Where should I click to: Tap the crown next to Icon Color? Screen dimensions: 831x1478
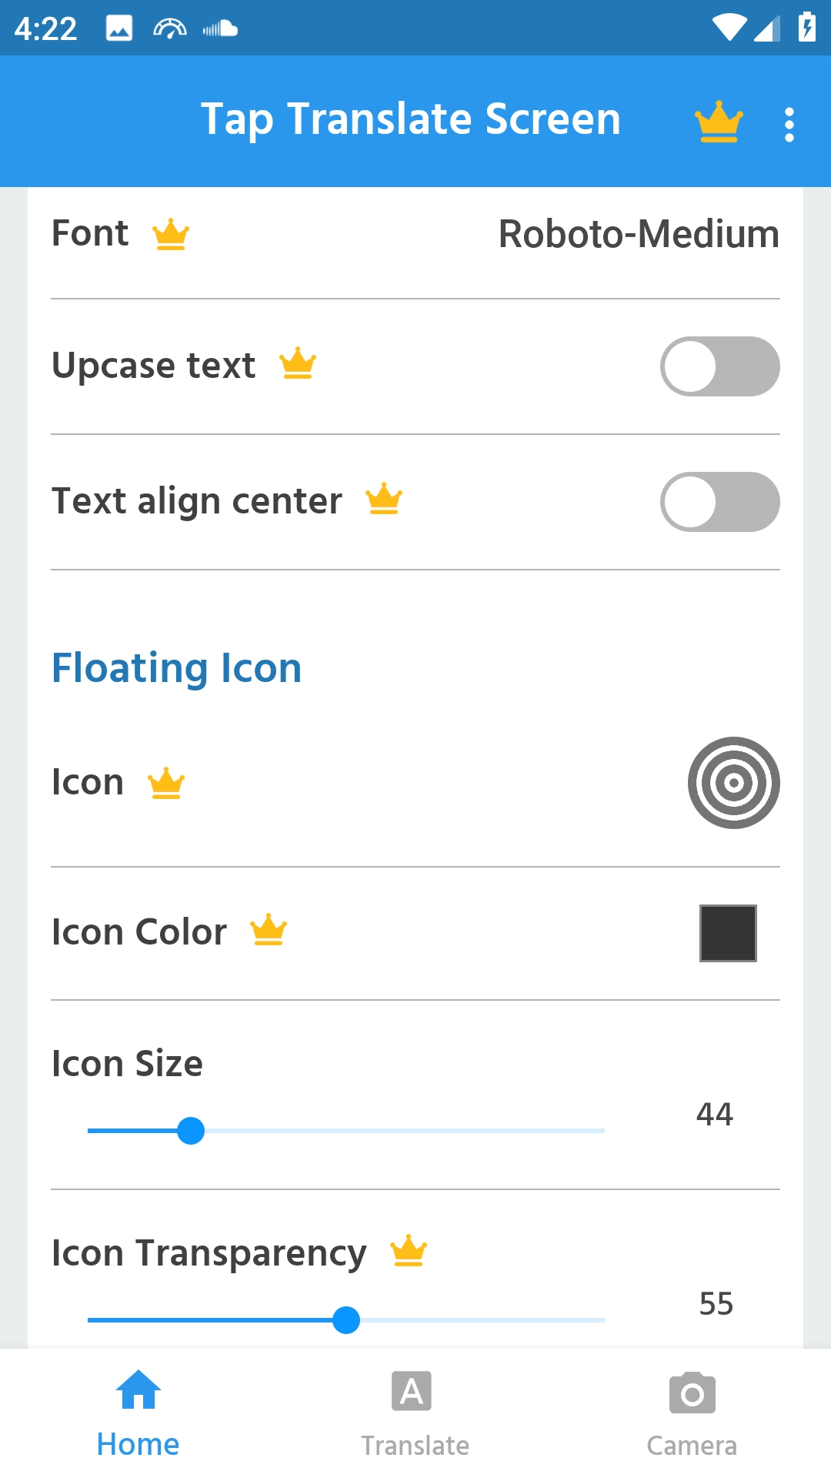(x=269, y=930)
